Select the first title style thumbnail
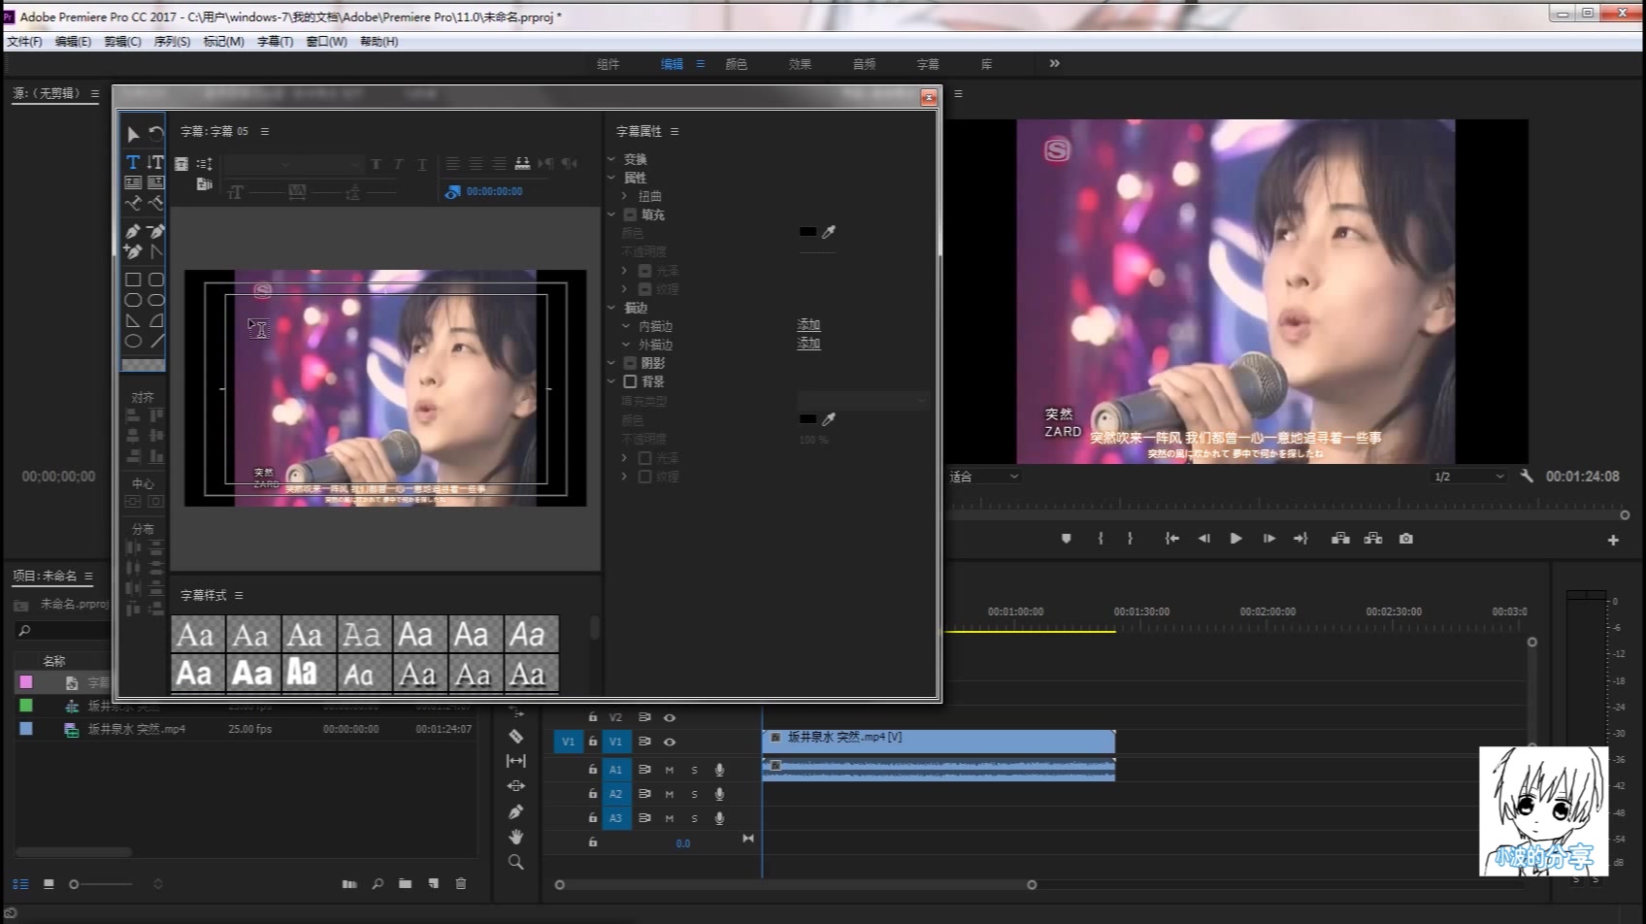1646x924 pixels. [x=198, y=634]
